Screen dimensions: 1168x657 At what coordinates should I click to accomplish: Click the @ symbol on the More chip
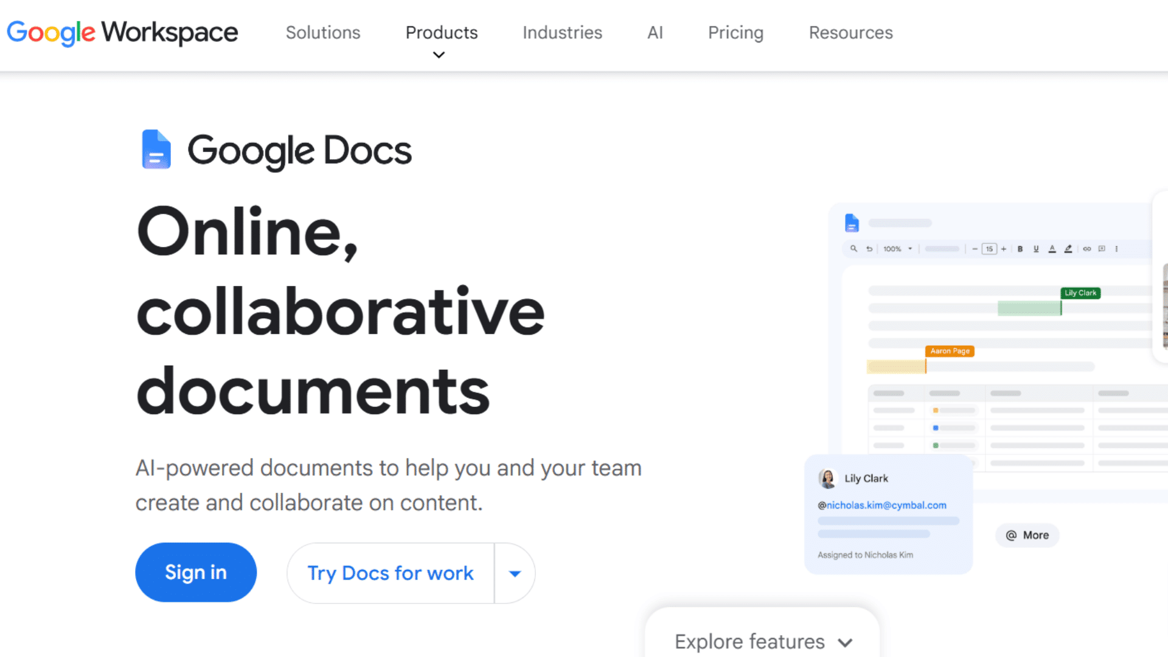(x=1011, y=535)
